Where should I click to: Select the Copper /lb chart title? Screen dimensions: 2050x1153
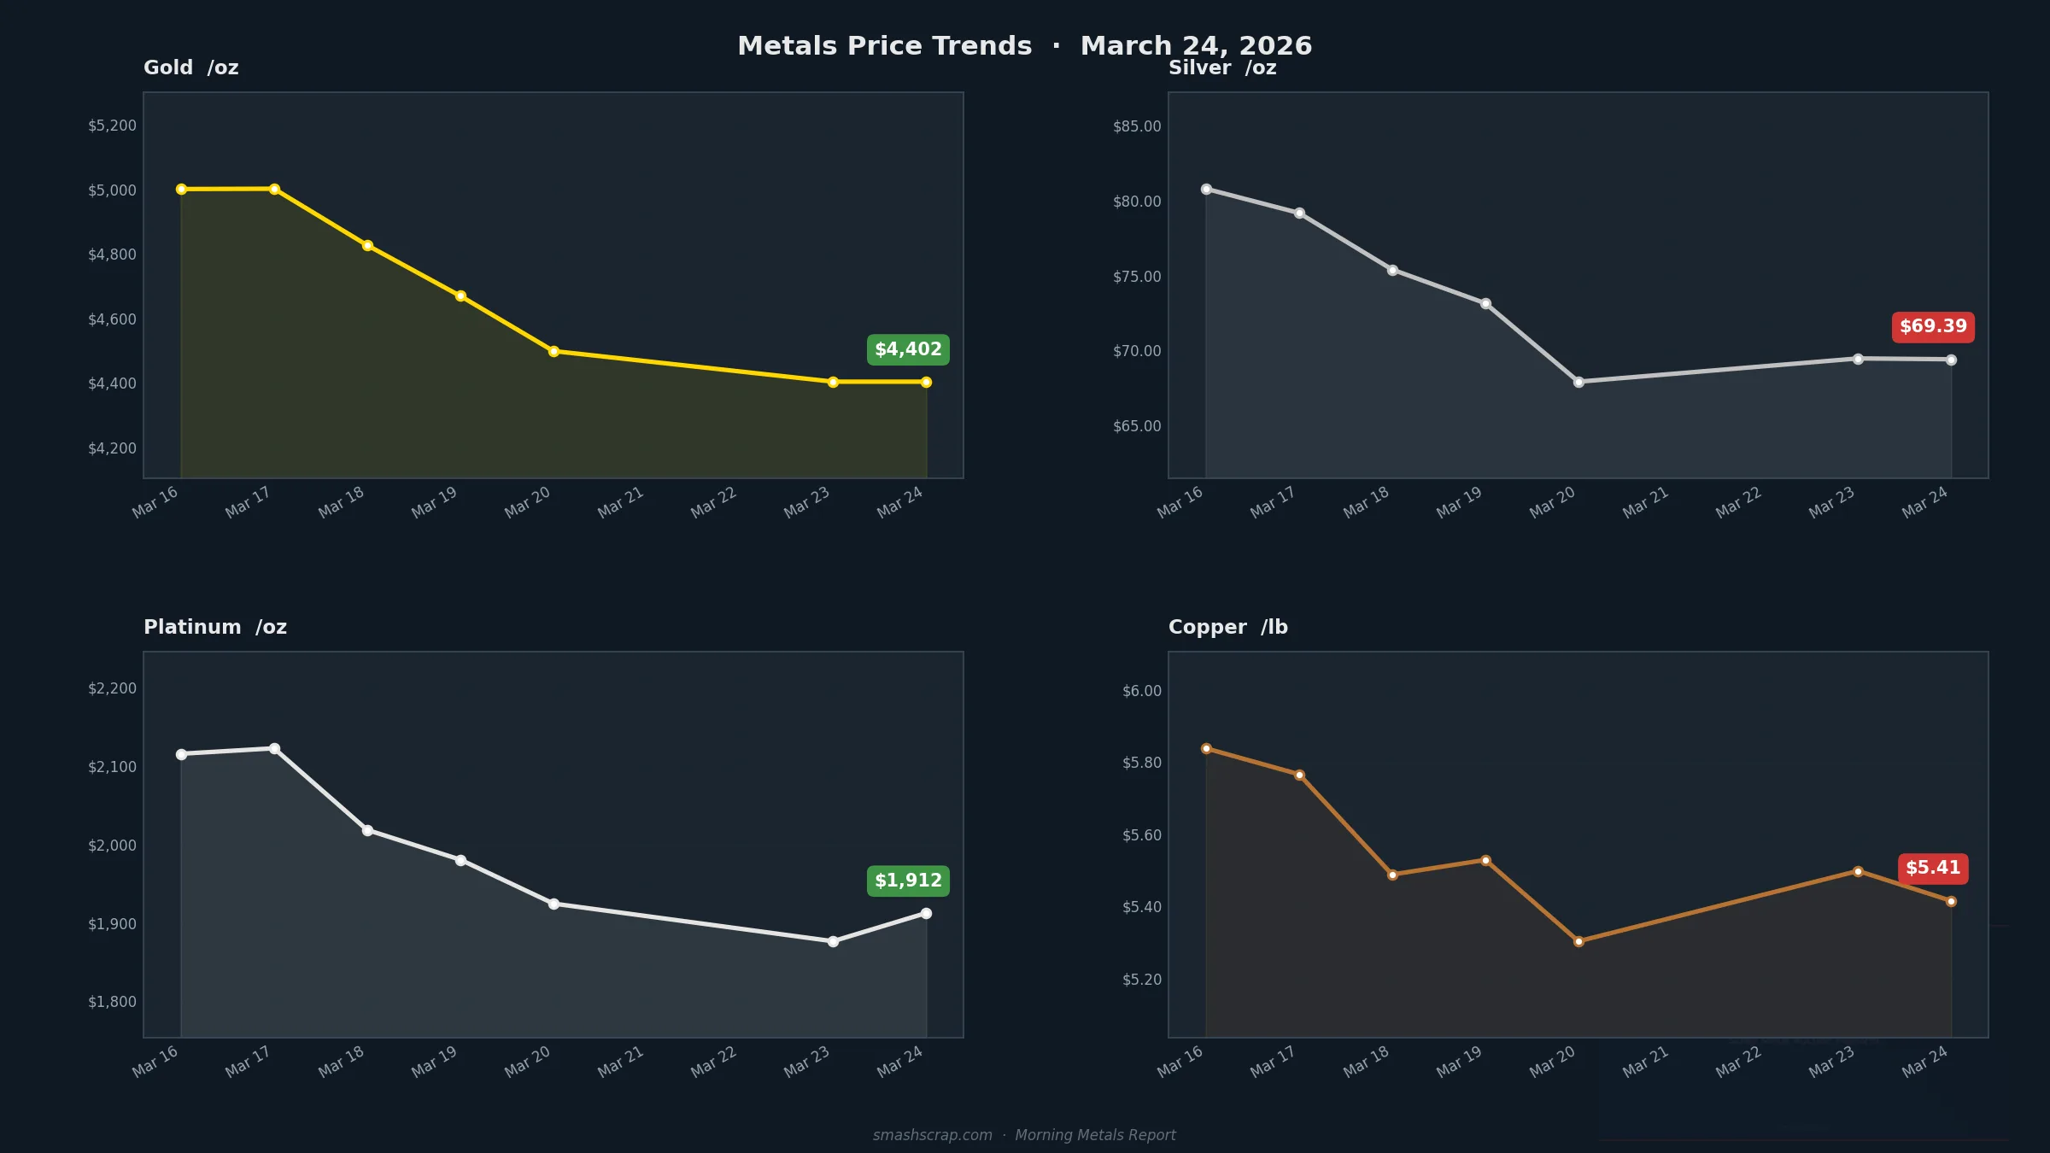pyautogui.click(x=1227, y=627)
